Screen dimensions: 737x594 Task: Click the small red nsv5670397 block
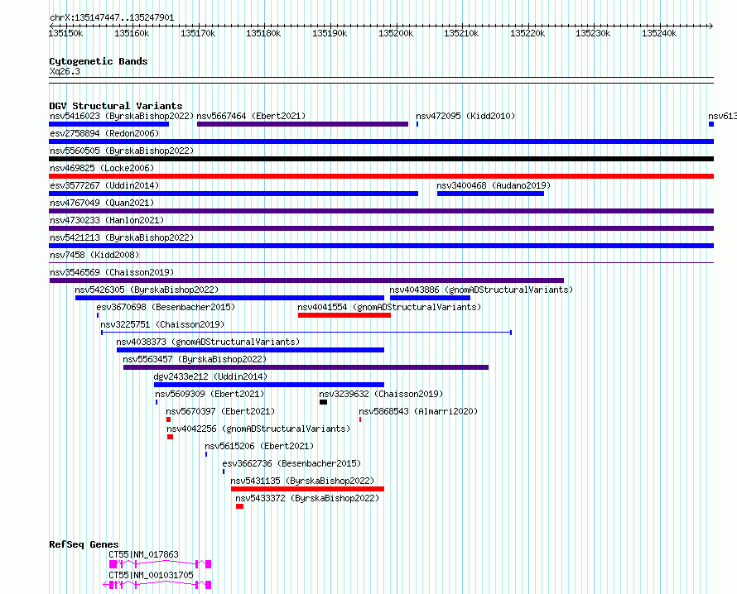click(x=168, y=419)
